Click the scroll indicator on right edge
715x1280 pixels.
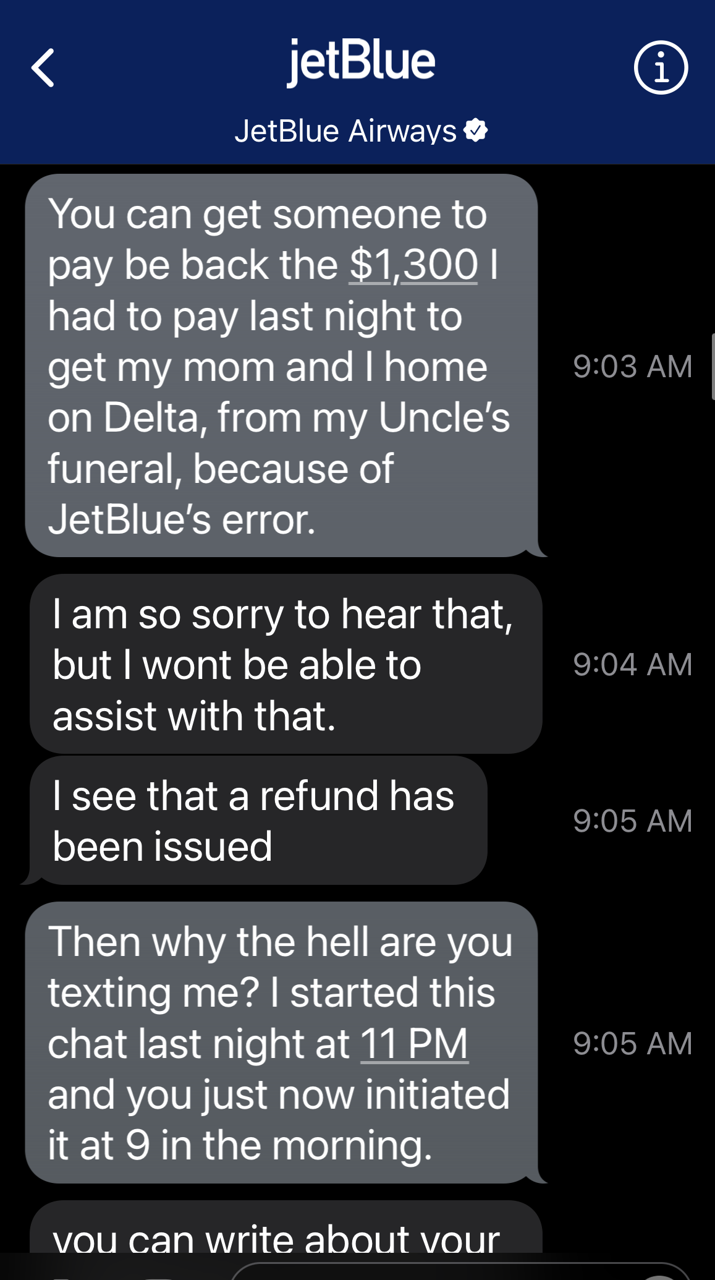click(713, 367)
